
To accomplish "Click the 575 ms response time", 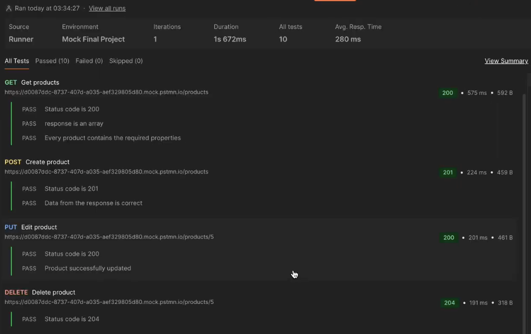I will tap(477, 93).
